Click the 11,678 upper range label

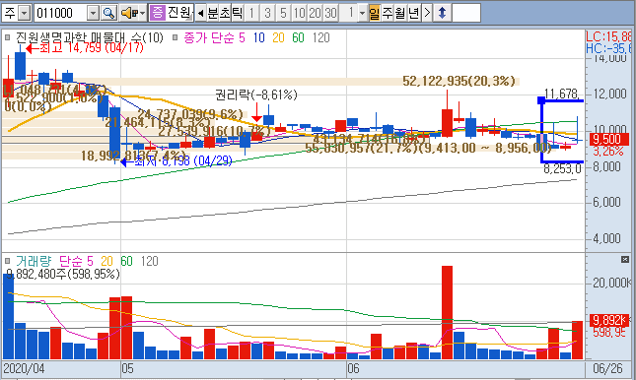coord(561,94)
